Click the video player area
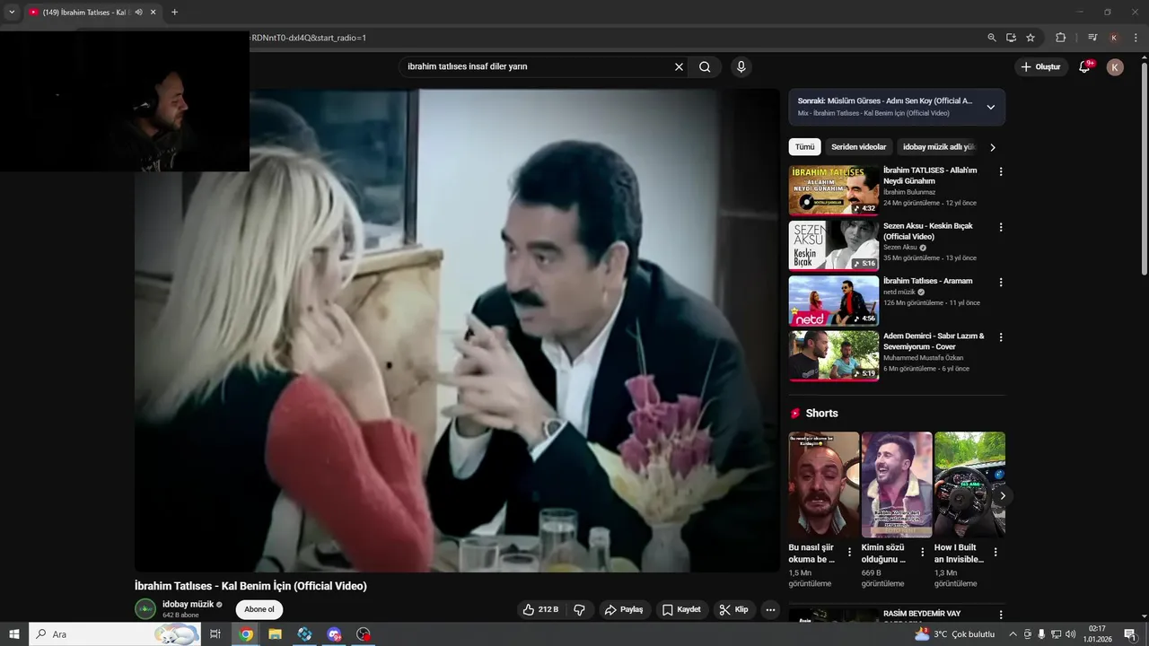 click(x=457, y=330)
